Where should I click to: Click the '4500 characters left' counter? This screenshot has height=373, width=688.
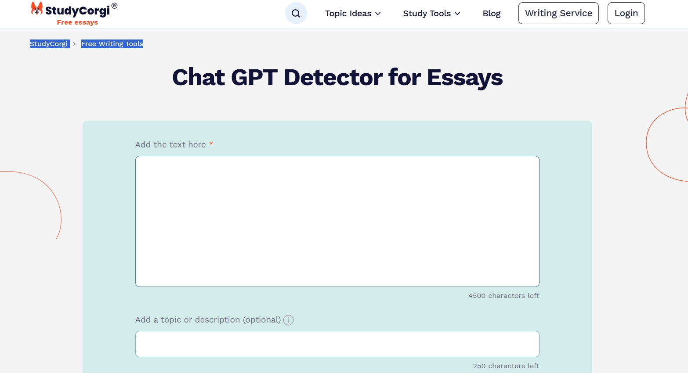(x=504, y=296)
